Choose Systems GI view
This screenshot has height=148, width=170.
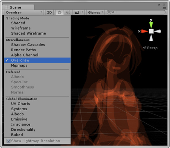pos(38,109)
